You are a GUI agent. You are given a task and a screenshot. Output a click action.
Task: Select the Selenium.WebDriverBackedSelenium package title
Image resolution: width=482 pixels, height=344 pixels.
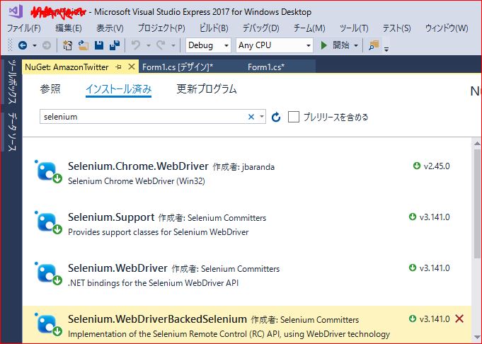pyautogui.click(x=157, y=319)
